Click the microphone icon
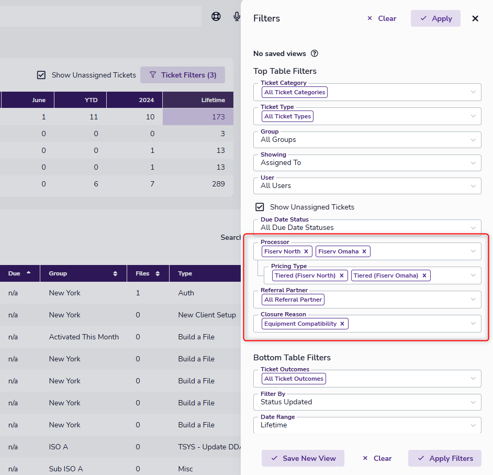This screenshot has width=493, height=475. point(237,16)
